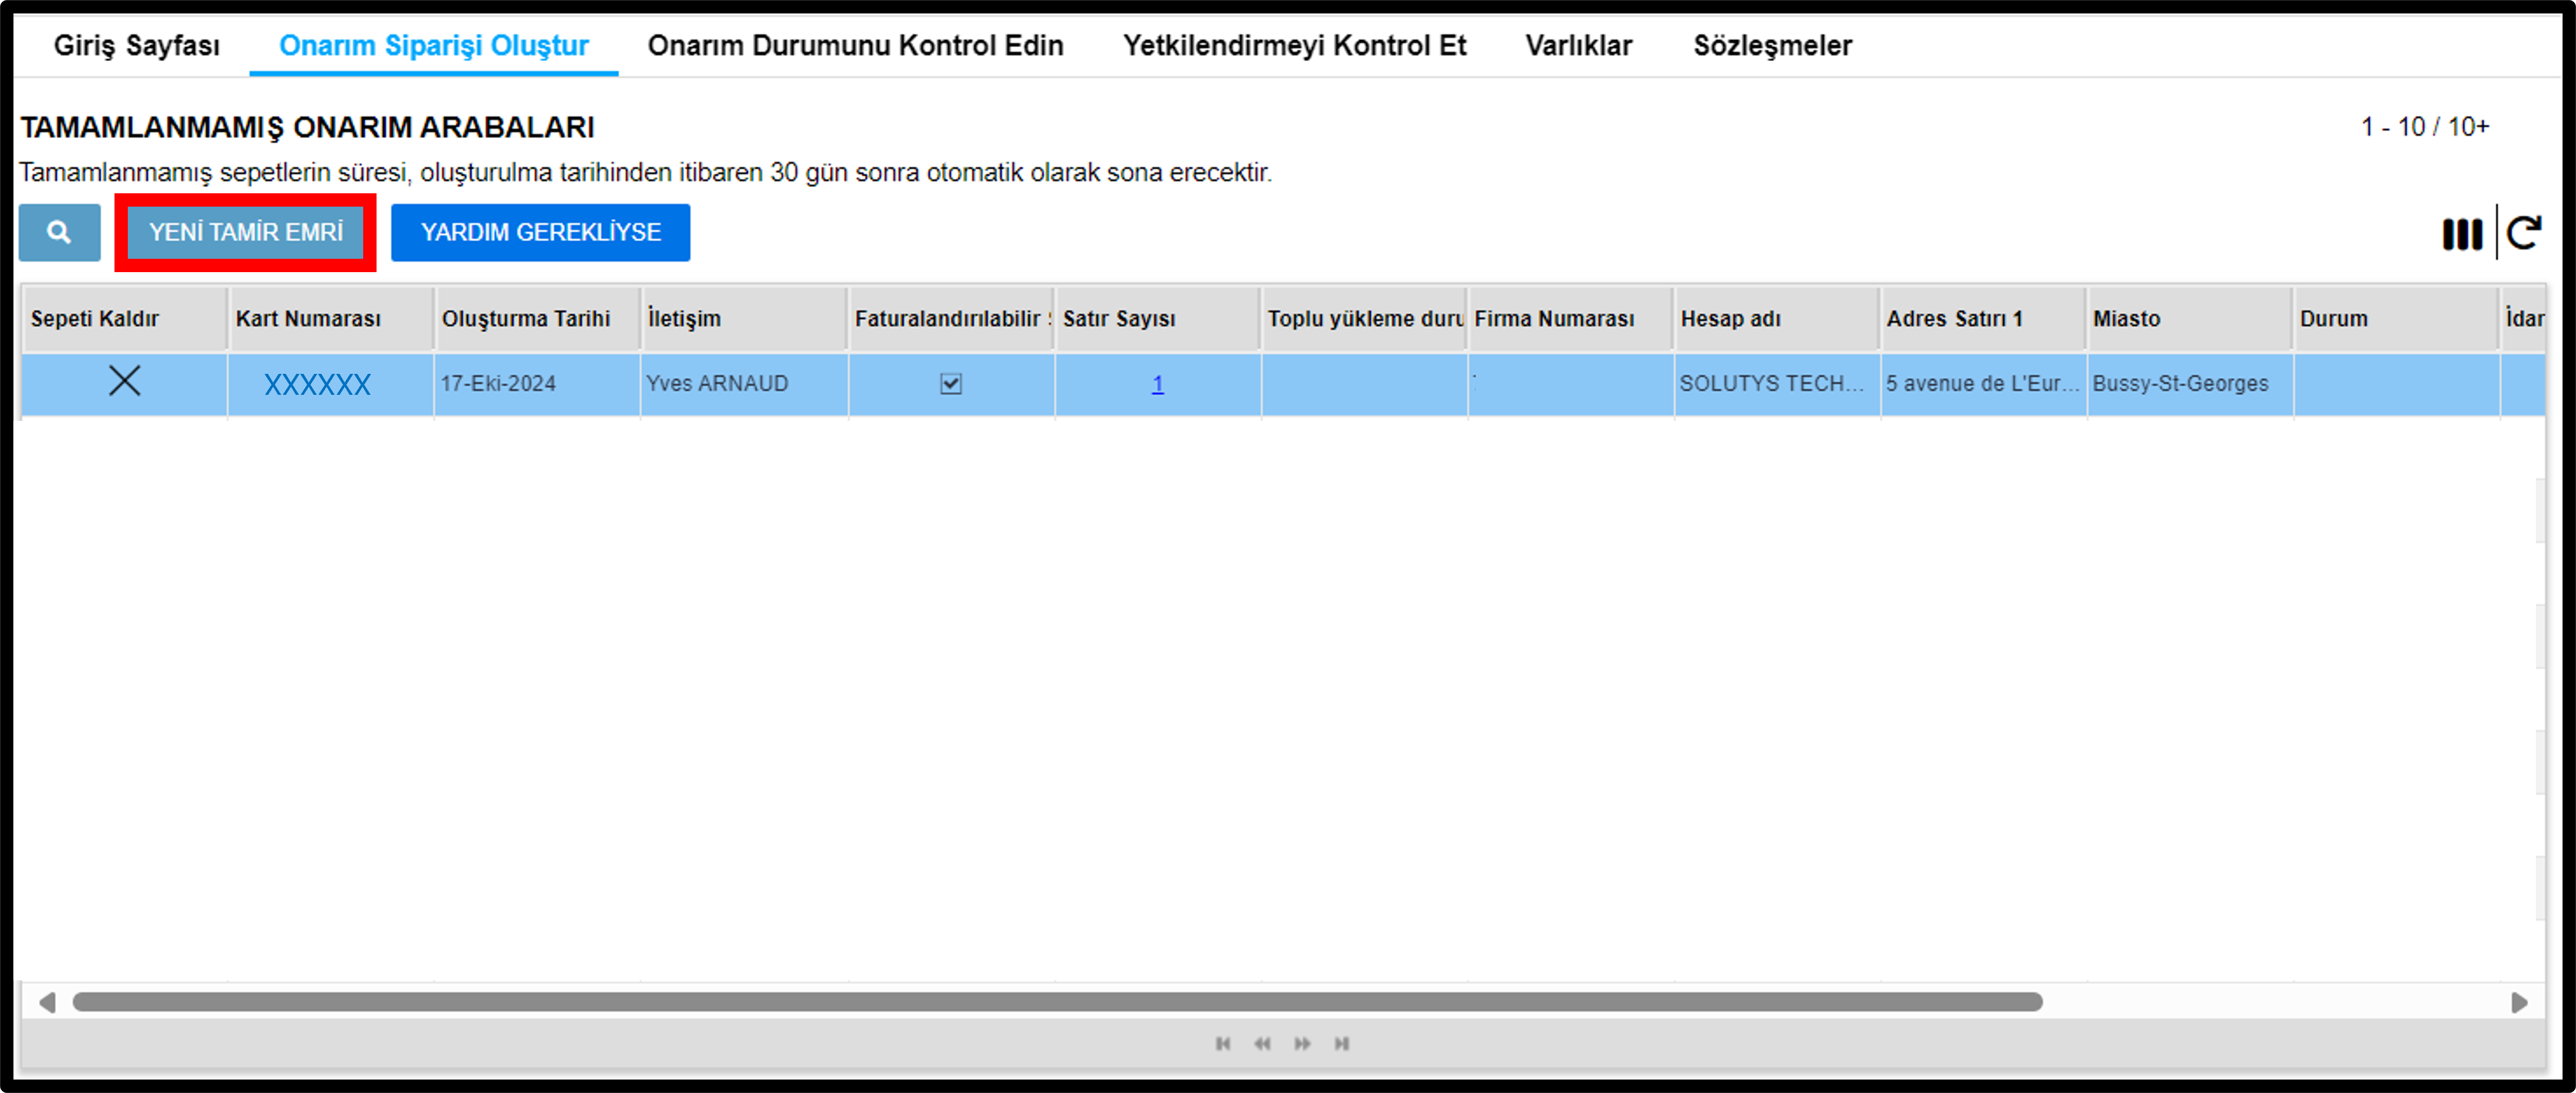This screenshot has height=1093, width=2576.
Task: Open the column chooser icon
Action: 2462,234
